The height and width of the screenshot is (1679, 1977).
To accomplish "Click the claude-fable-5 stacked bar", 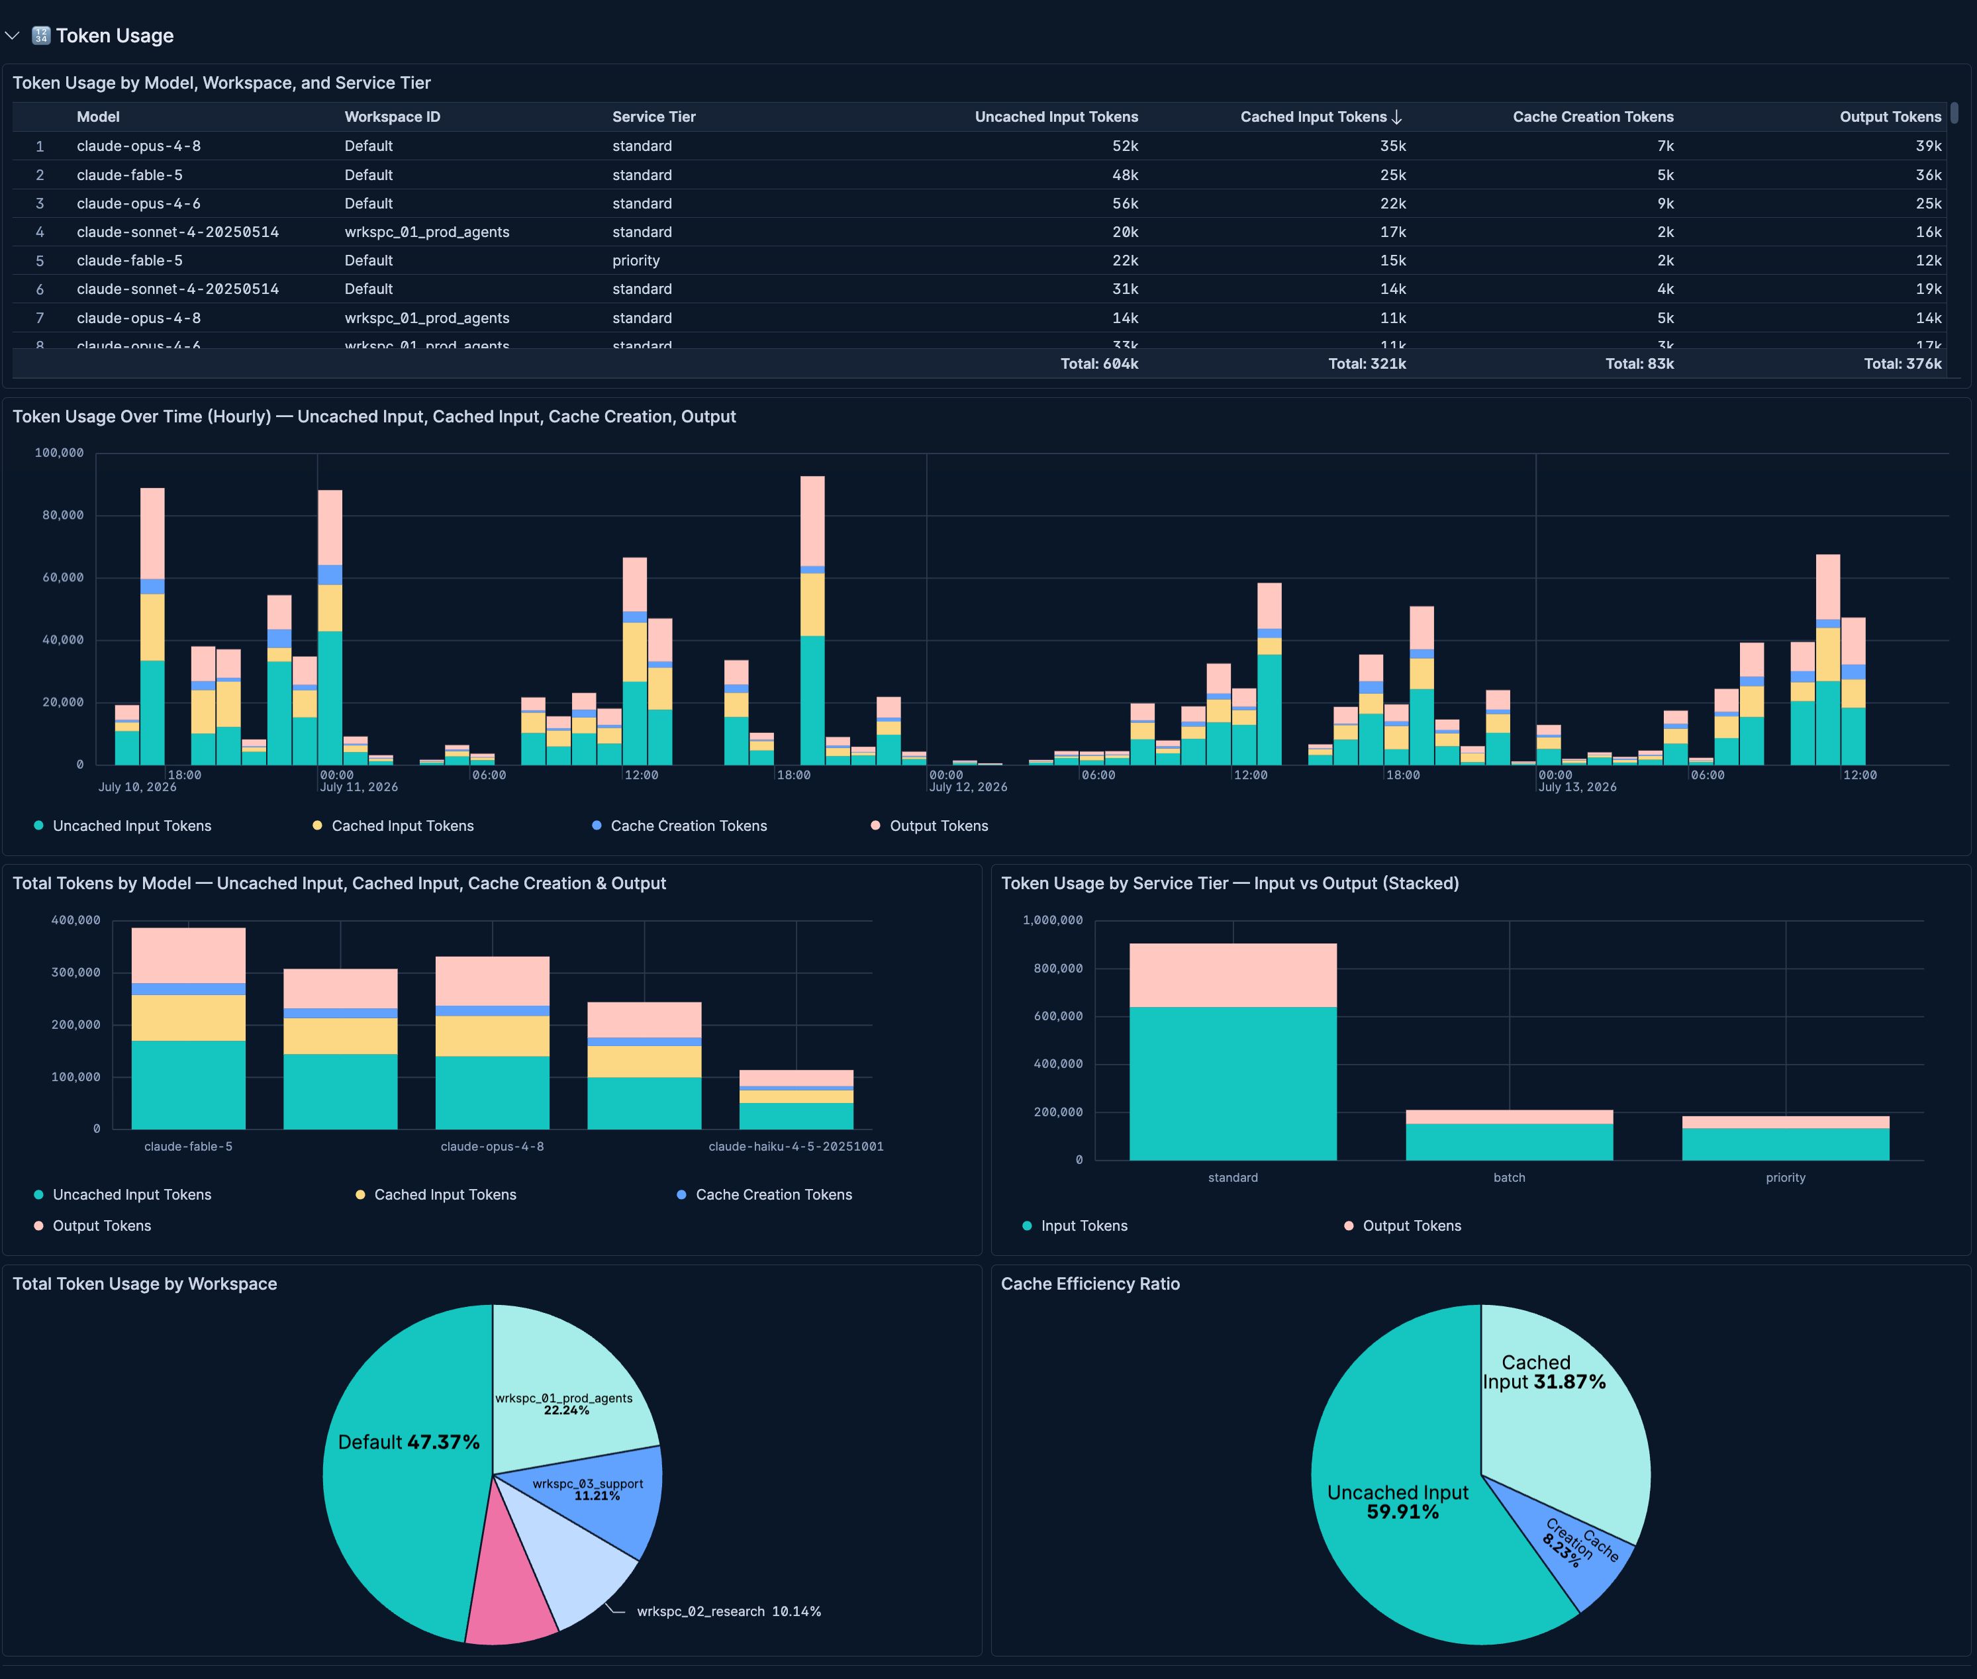I will pos(189,1029).
